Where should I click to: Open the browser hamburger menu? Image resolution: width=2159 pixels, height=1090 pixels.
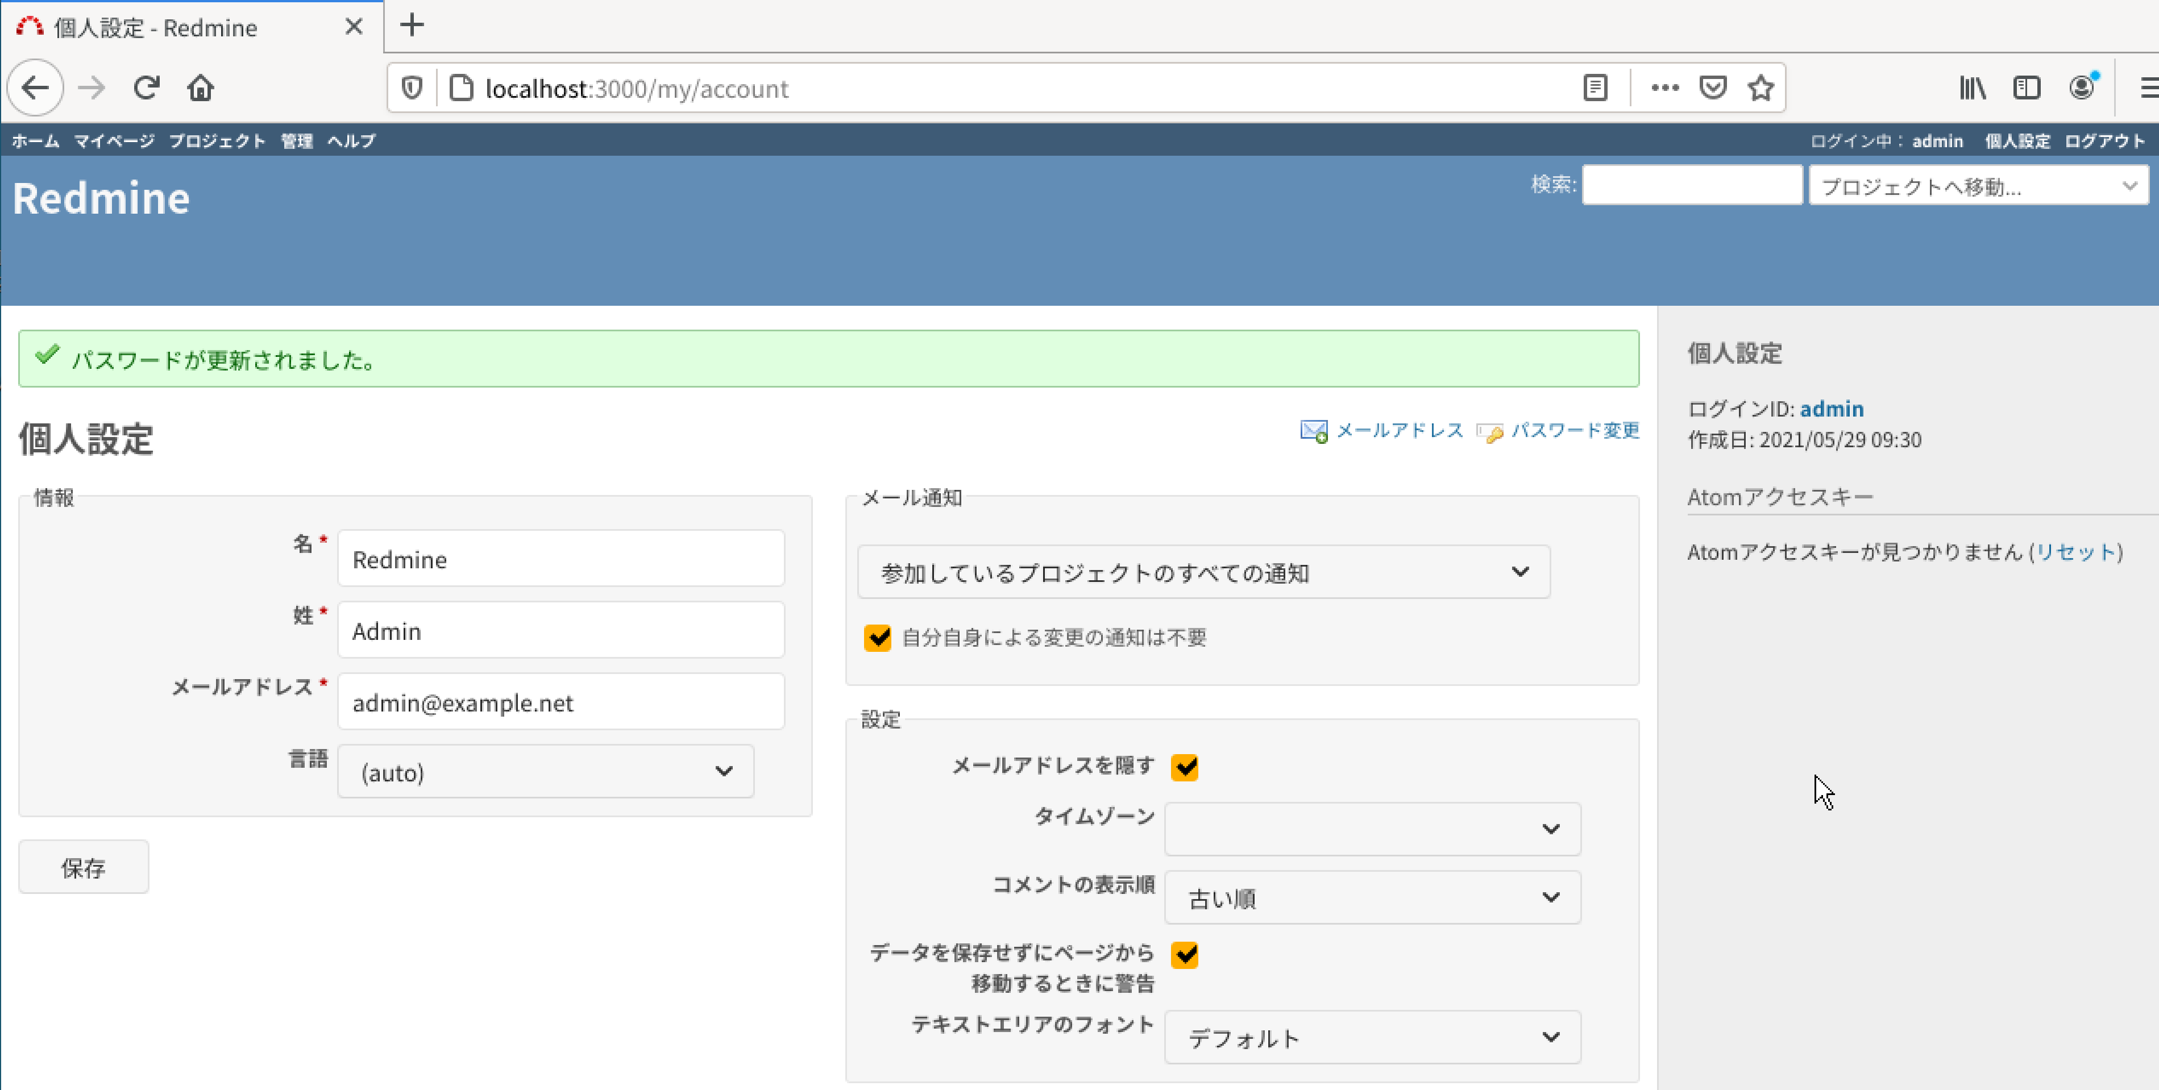2149,88
